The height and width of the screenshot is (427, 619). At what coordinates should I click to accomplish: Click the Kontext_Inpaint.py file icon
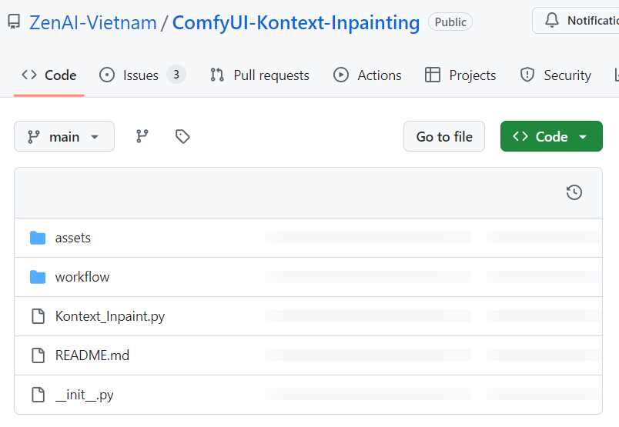[38, 316]
